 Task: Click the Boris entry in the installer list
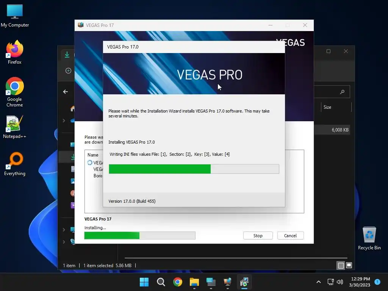pos(98,176)
